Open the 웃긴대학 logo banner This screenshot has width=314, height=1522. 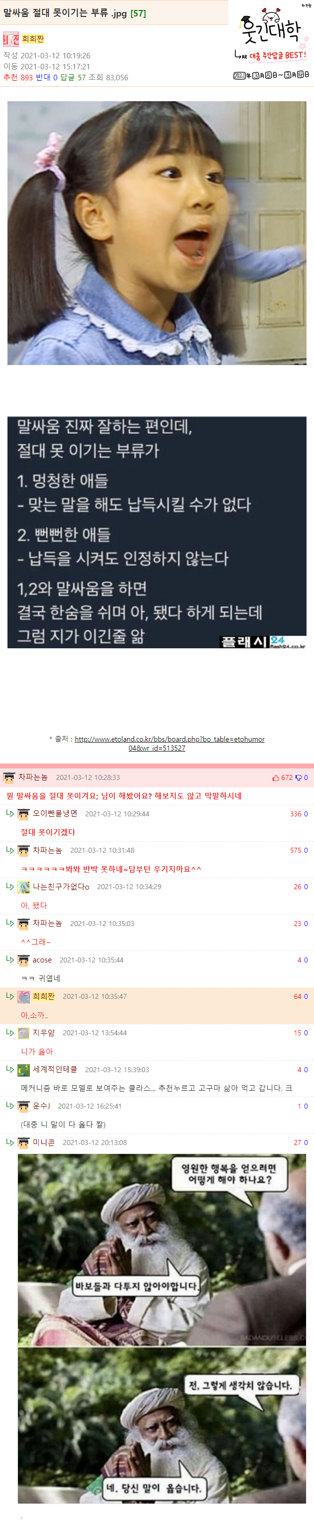click(x=271, y=42)
